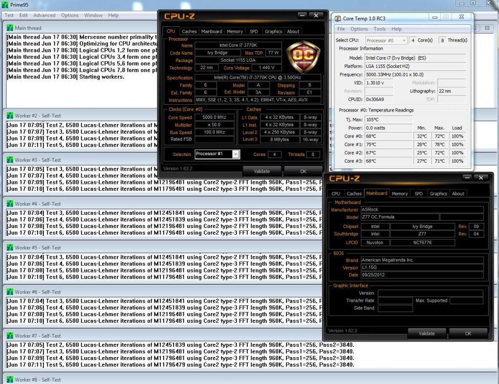Open the Advanced menu in Prime95

[x=44, y=15]
